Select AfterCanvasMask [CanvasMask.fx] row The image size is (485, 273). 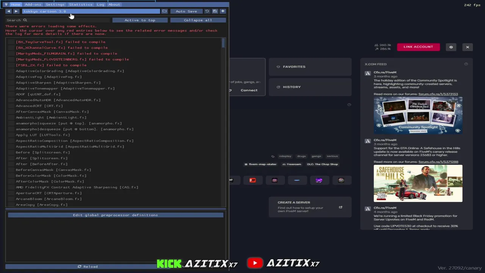[52, 111]
